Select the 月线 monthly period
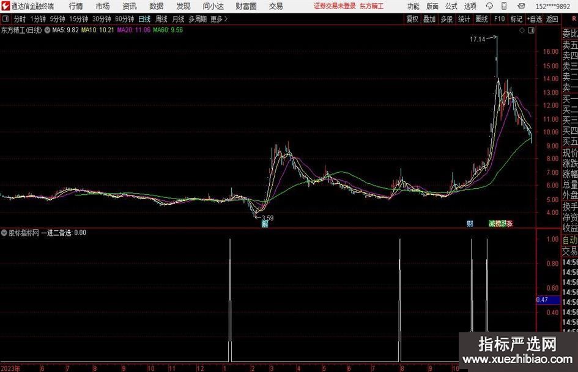The height and width of the screenshot is (372, 578). [179, 19]
